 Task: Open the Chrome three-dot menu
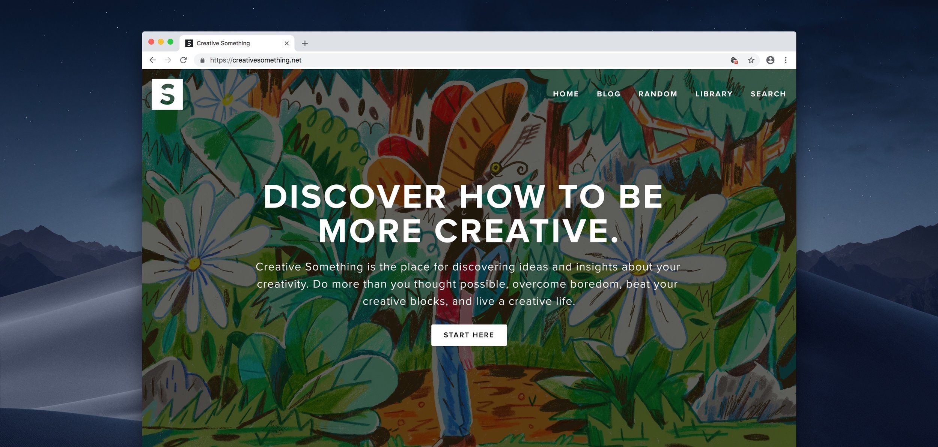[786, 60]
